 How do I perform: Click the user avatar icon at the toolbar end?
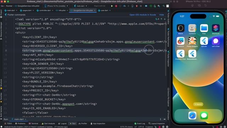point(167,6)
